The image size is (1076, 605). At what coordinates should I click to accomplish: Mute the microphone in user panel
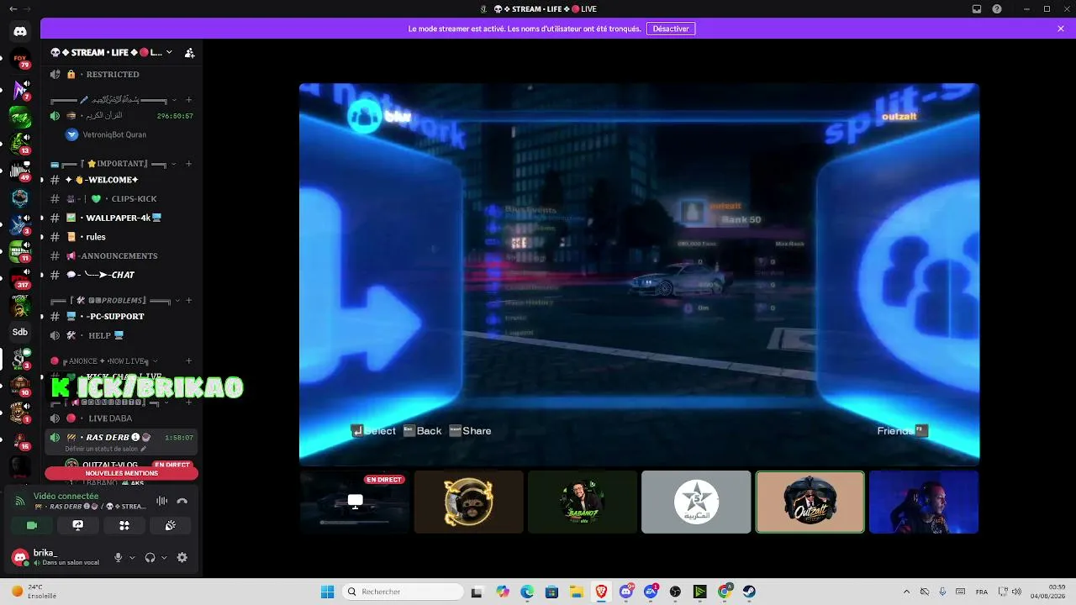(x=118, y=557)
